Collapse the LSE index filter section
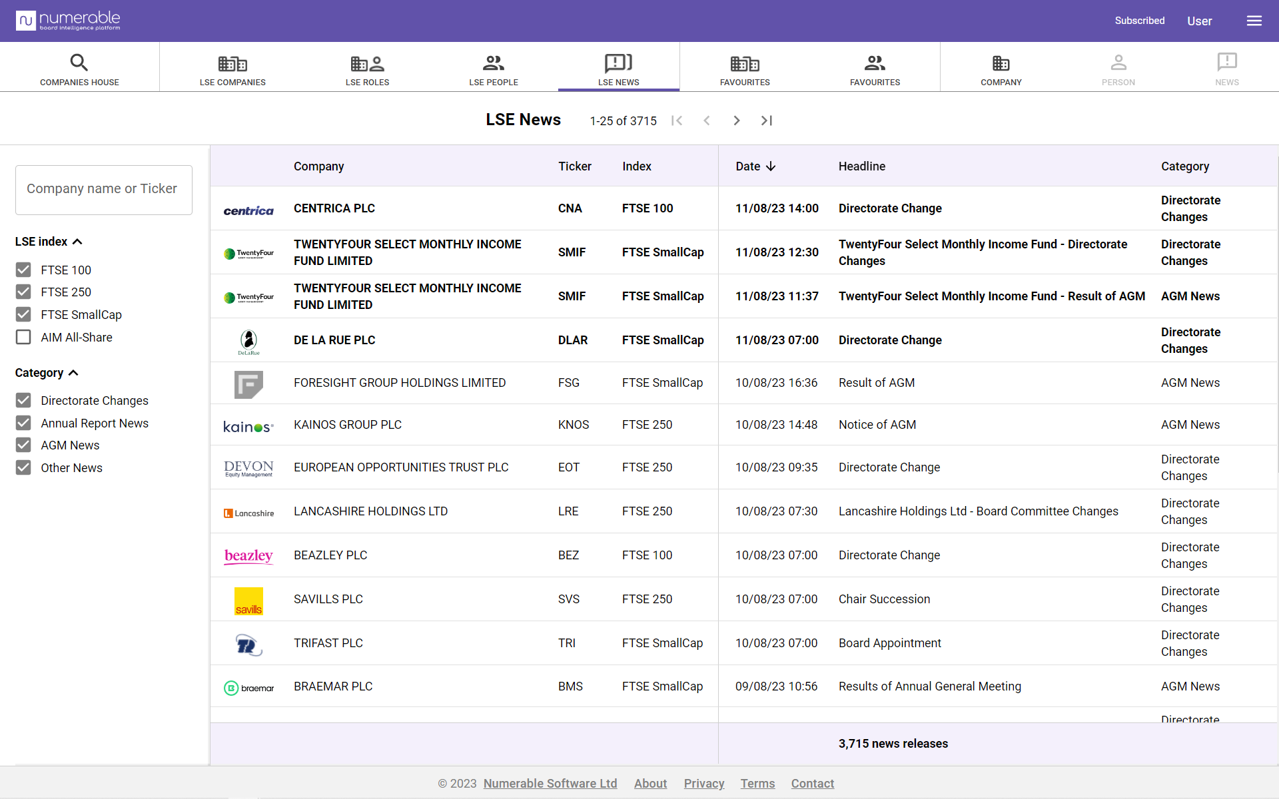The height and width of the screenshot is (799, 1279). tap(49, 242)
